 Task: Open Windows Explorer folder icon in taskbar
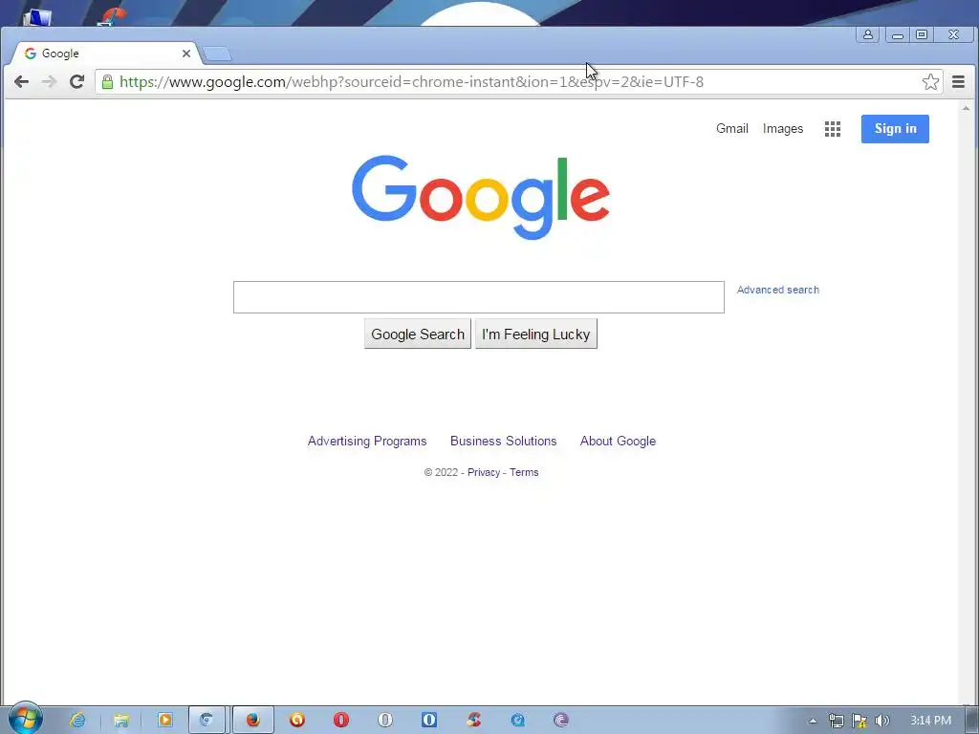pos(121,721)
